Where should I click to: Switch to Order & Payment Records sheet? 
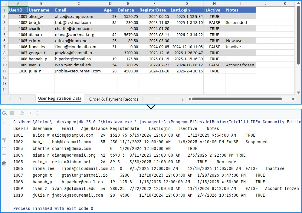point(113,99)
